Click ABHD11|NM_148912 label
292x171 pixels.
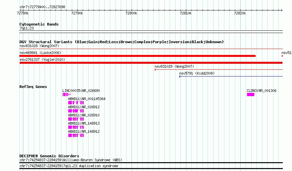coord(84,131)
